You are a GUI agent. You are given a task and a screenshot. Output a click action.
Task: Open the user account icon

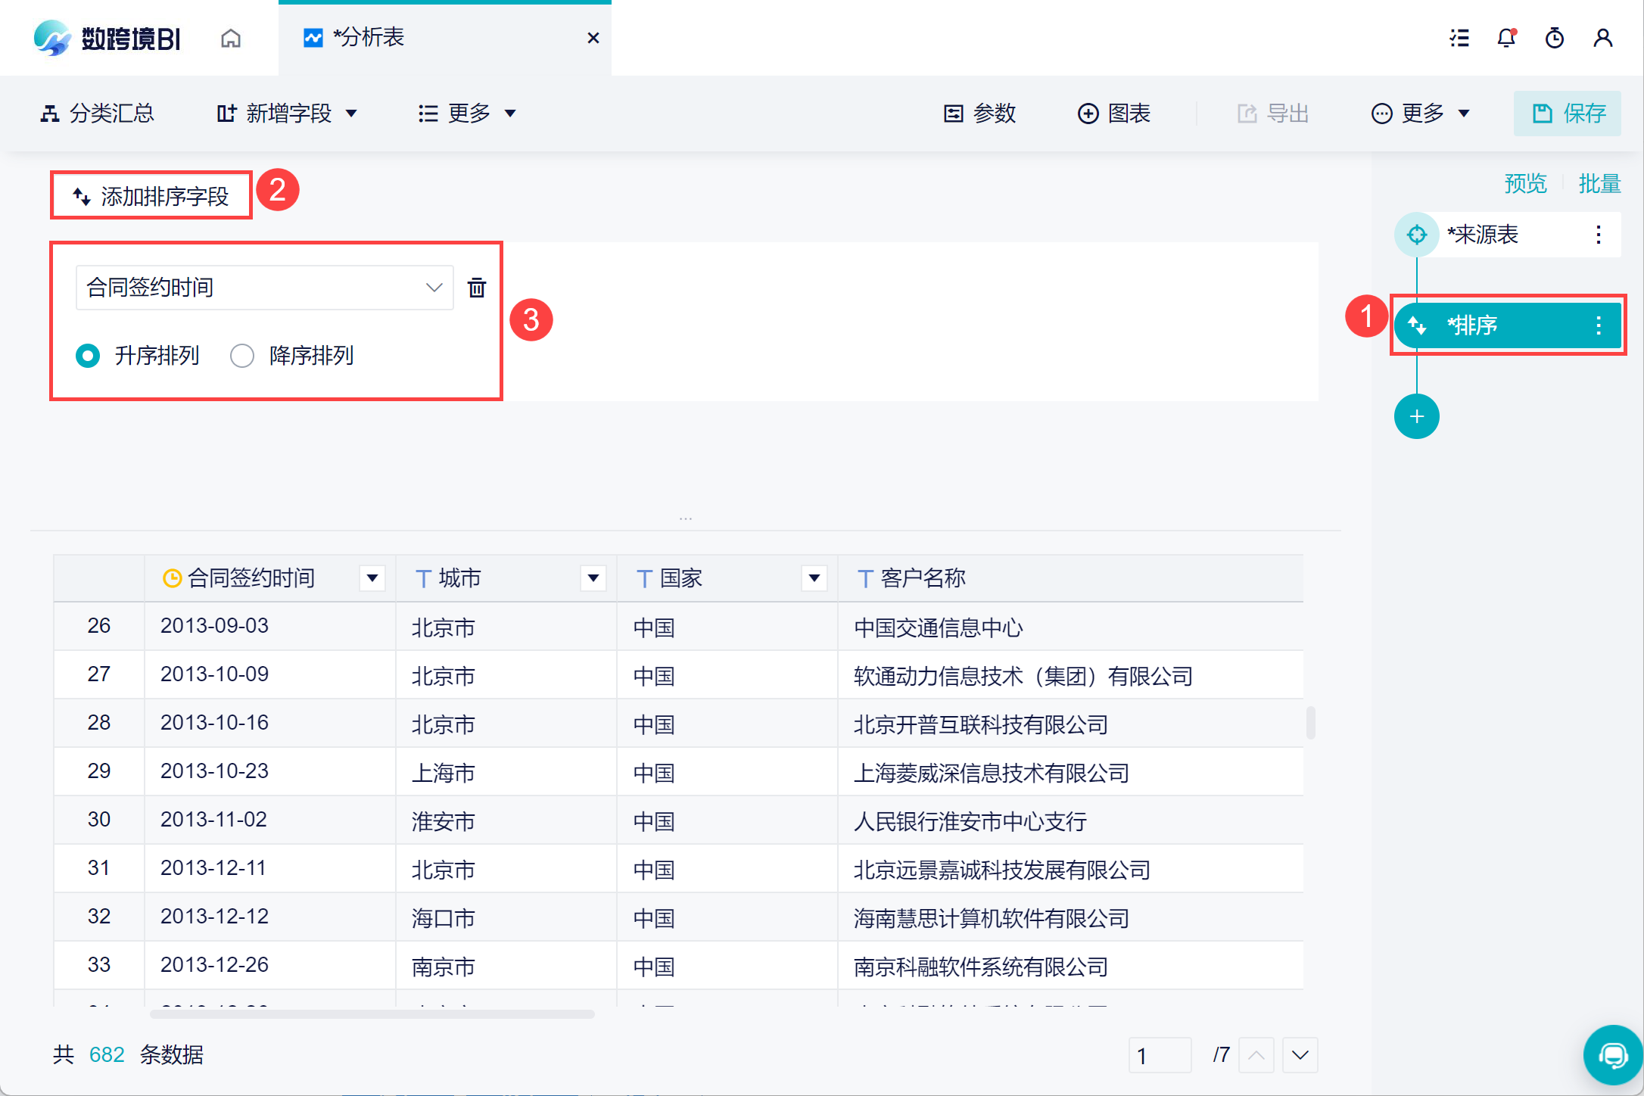(x=1603, y=38)
